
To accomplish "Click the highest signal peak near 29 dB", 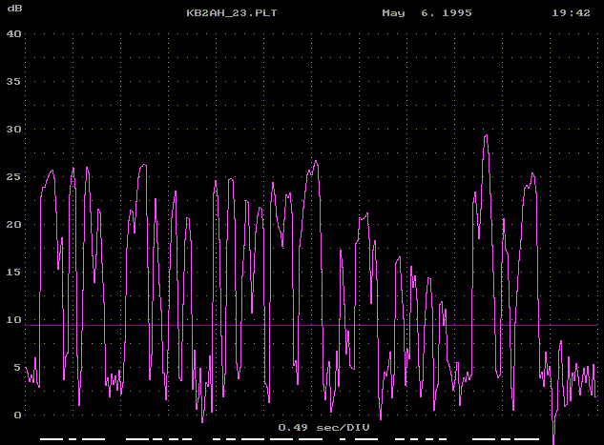I will pos(486,135).
